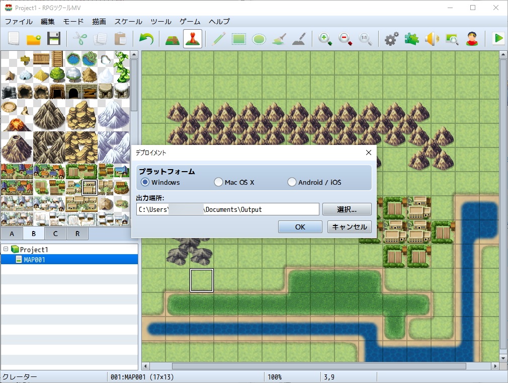Image resolution: width=508 pixels, height=383 pixels.
Task: Open Character Generator icon
Action: click(472, 39)
